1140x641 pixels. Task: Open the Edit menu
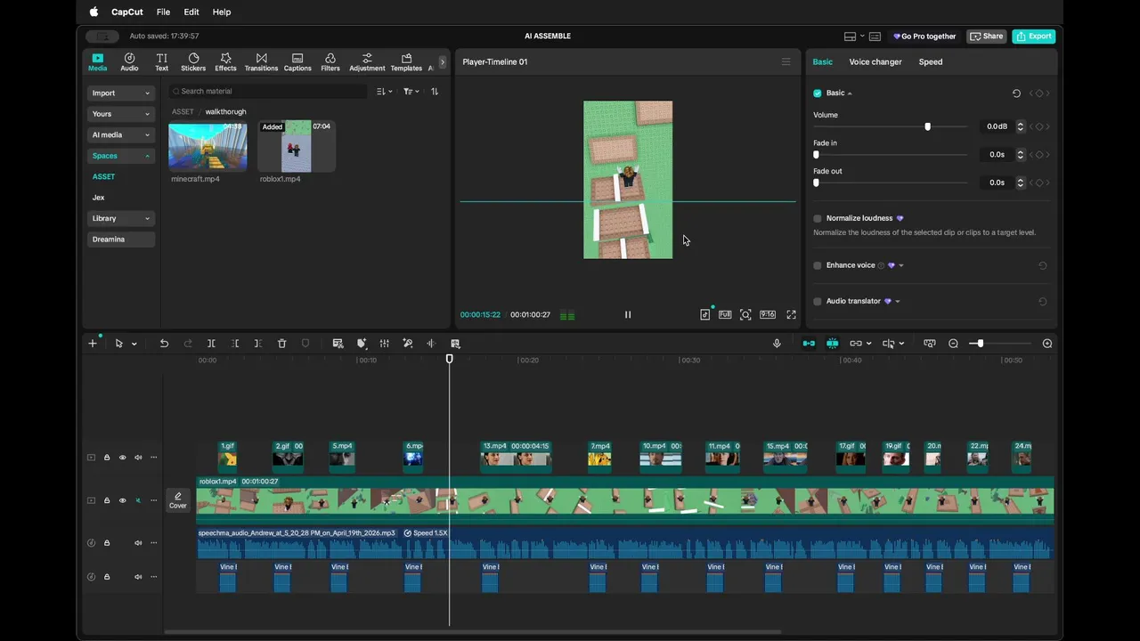[x=191, y=12]
